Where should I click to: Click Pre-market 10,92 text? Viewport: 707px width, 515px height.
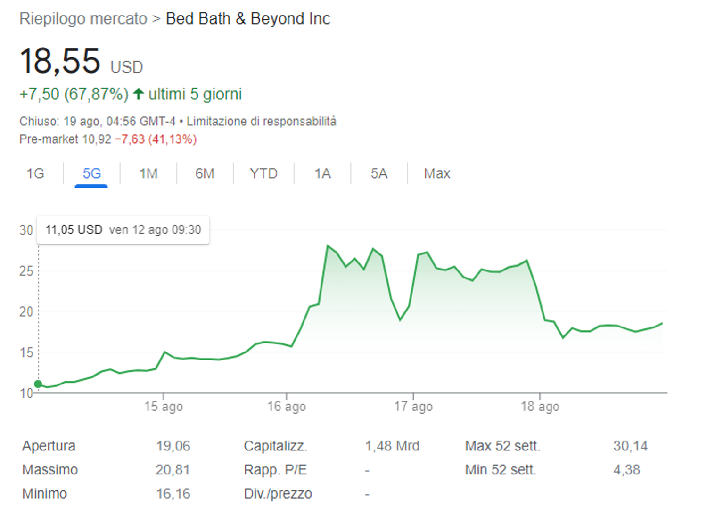pyautogui.click(x=65, y=139)
